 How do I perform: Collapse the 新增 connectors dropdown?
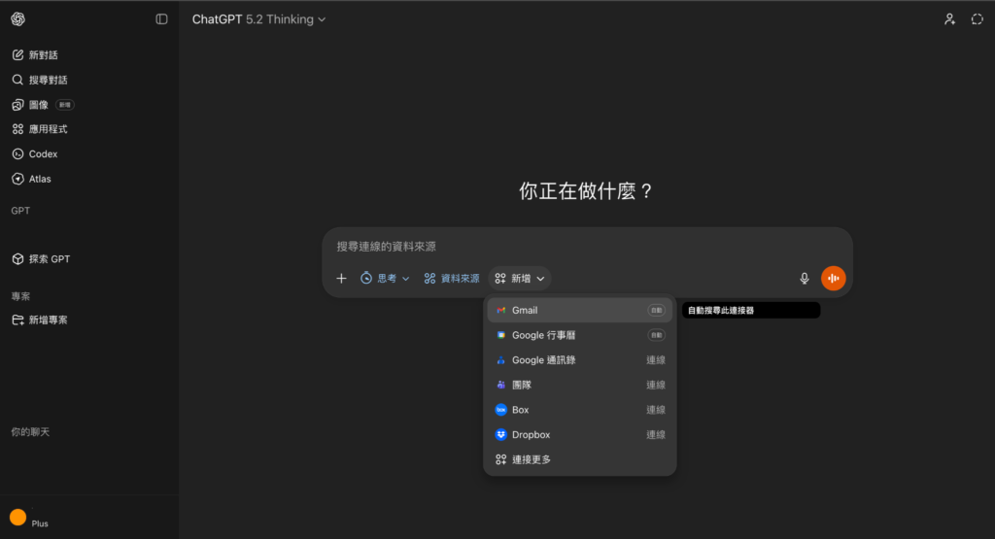(520, 279)
